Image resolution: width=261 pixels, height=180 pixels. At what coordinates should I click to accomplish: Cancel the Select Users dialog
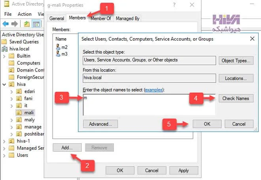239,124
